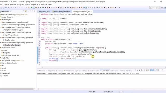Click the Save icon in toolbar

pyautogui.click(x=1, y=8)
